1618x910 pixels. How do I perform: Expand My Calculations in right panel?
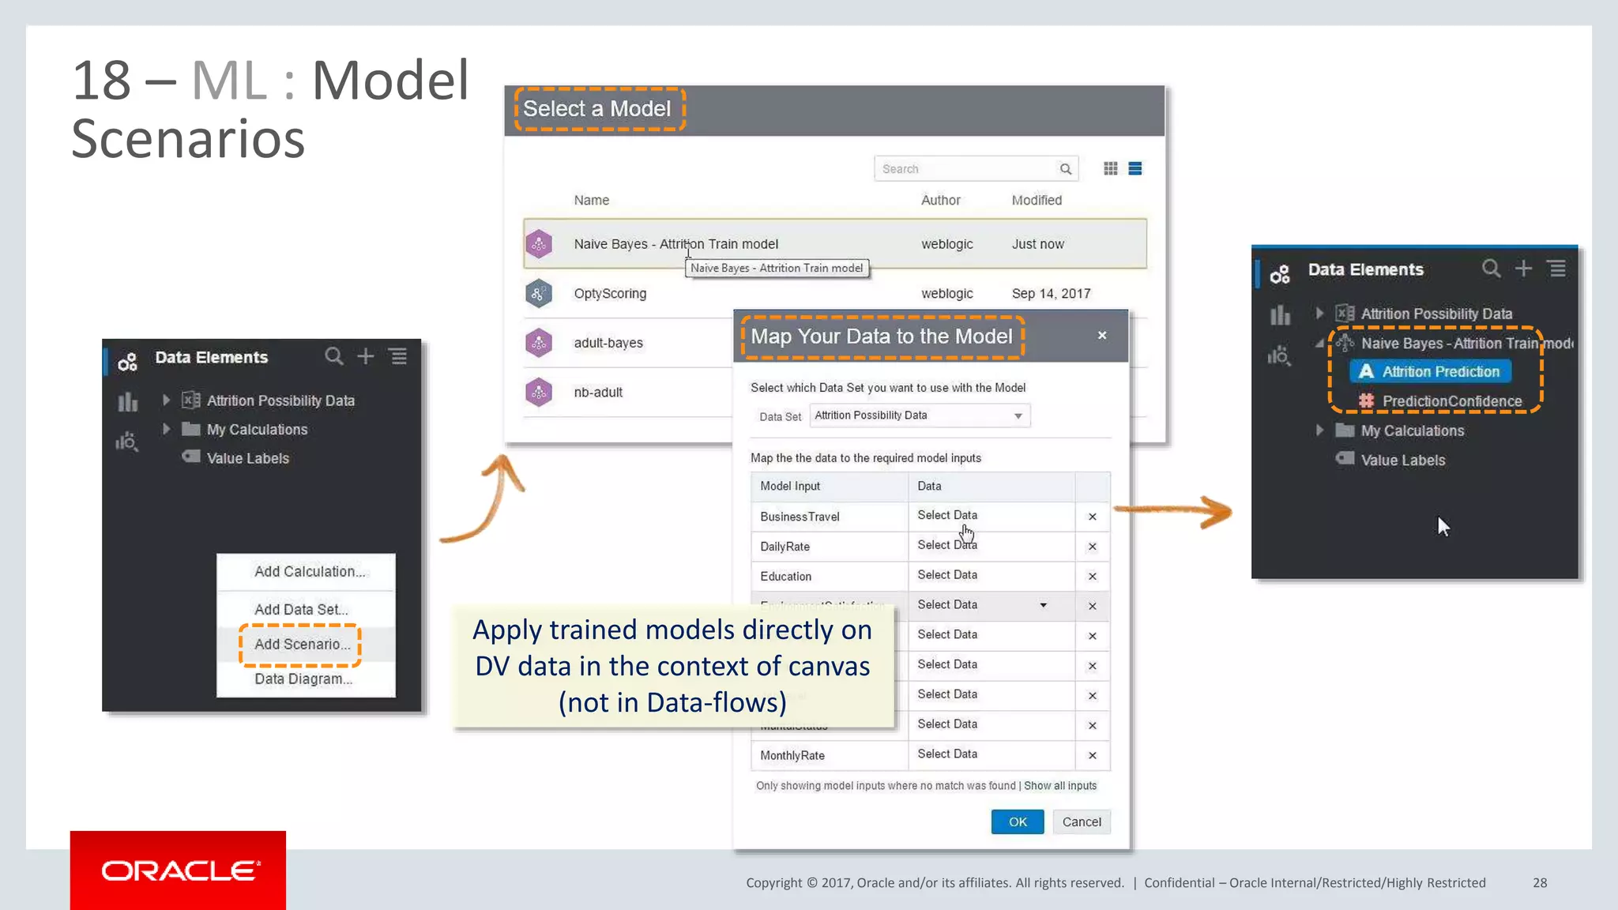[1319, 431]
